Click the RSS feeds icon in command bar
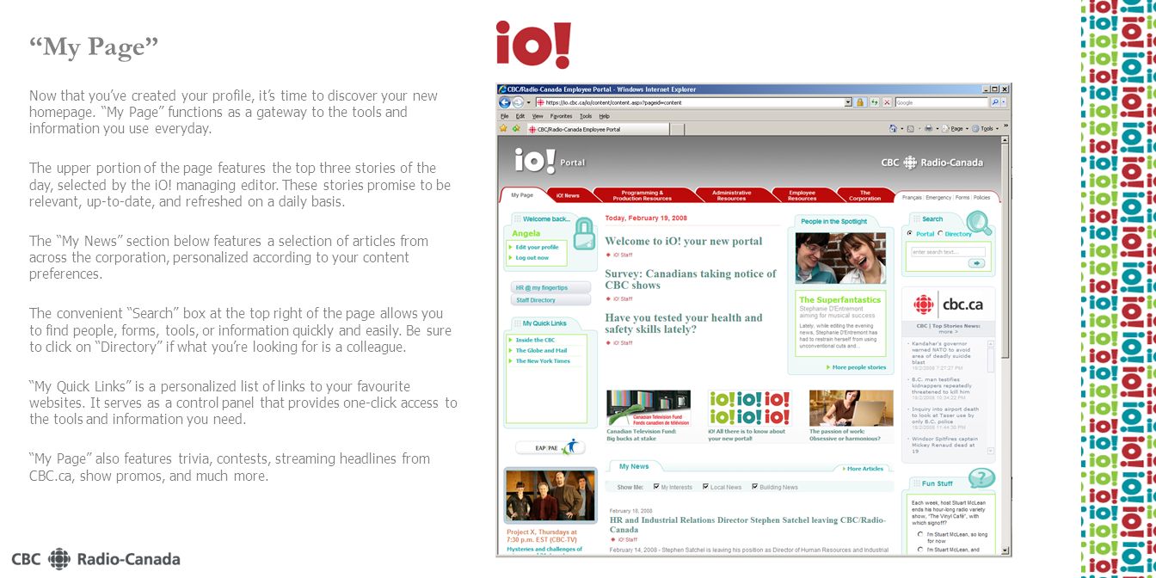Viewport: 1156px width, 578px height. 911,129
